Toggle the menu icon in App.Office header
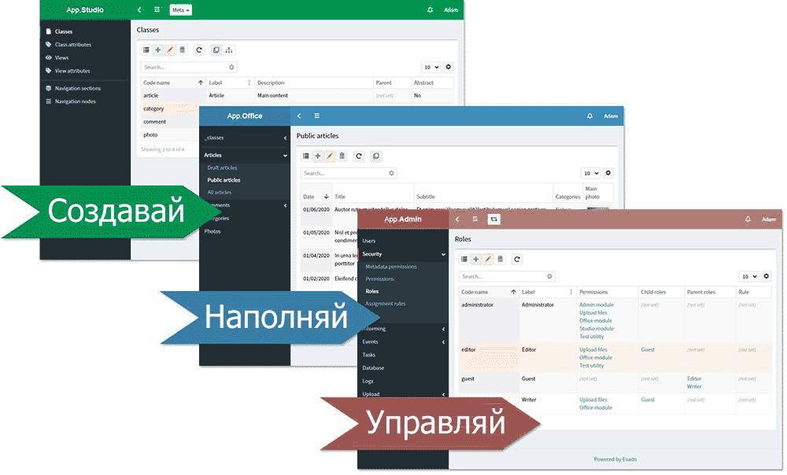 (x=316, y=116)
